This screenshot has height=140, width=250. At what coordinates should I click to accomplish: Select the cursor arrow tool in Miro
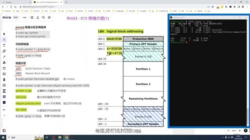(4, 34)
